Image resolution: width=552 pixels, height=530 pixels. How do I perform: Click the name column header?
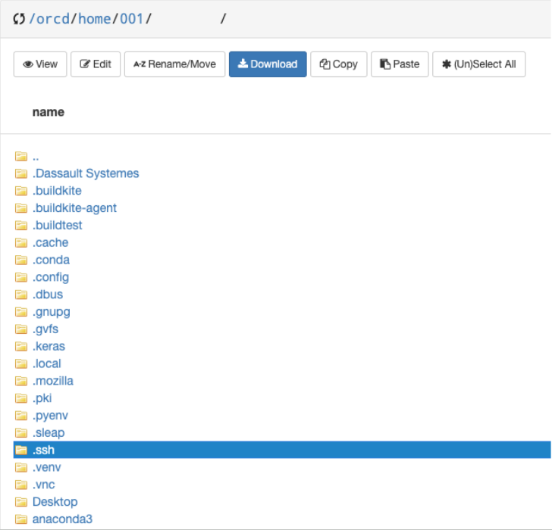[49, 112]
